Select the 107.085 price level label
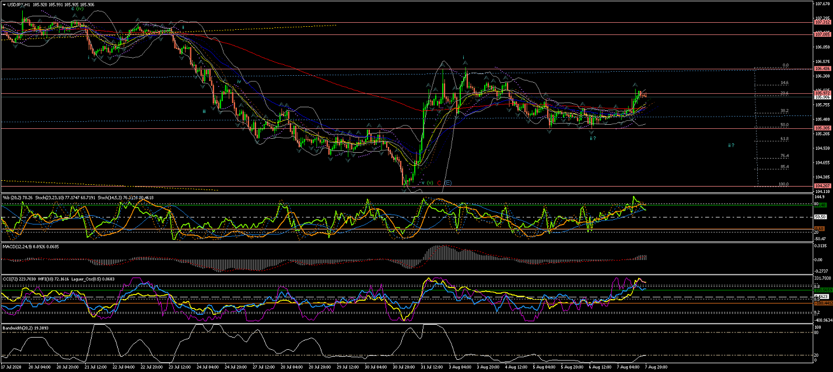This screenshot has width=833, height=372. click(x=821, y=34)
